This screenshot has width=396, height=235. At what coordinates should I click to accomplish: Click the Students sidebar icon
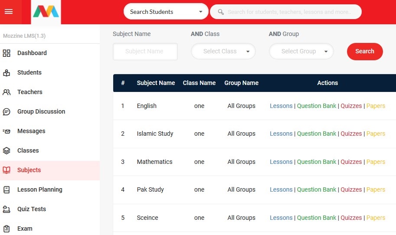click(7, 73)
